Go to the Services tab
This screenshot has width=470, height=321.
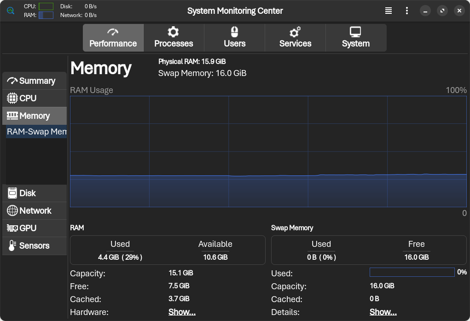click(295, 38)
